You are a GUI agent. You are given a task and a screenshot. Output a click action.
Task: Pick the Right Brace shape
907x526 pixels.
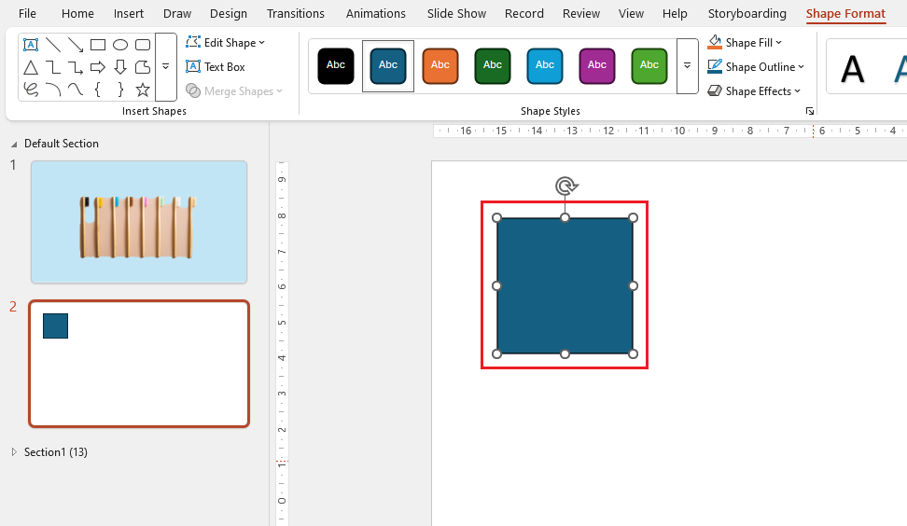click(x=120, y=90)
